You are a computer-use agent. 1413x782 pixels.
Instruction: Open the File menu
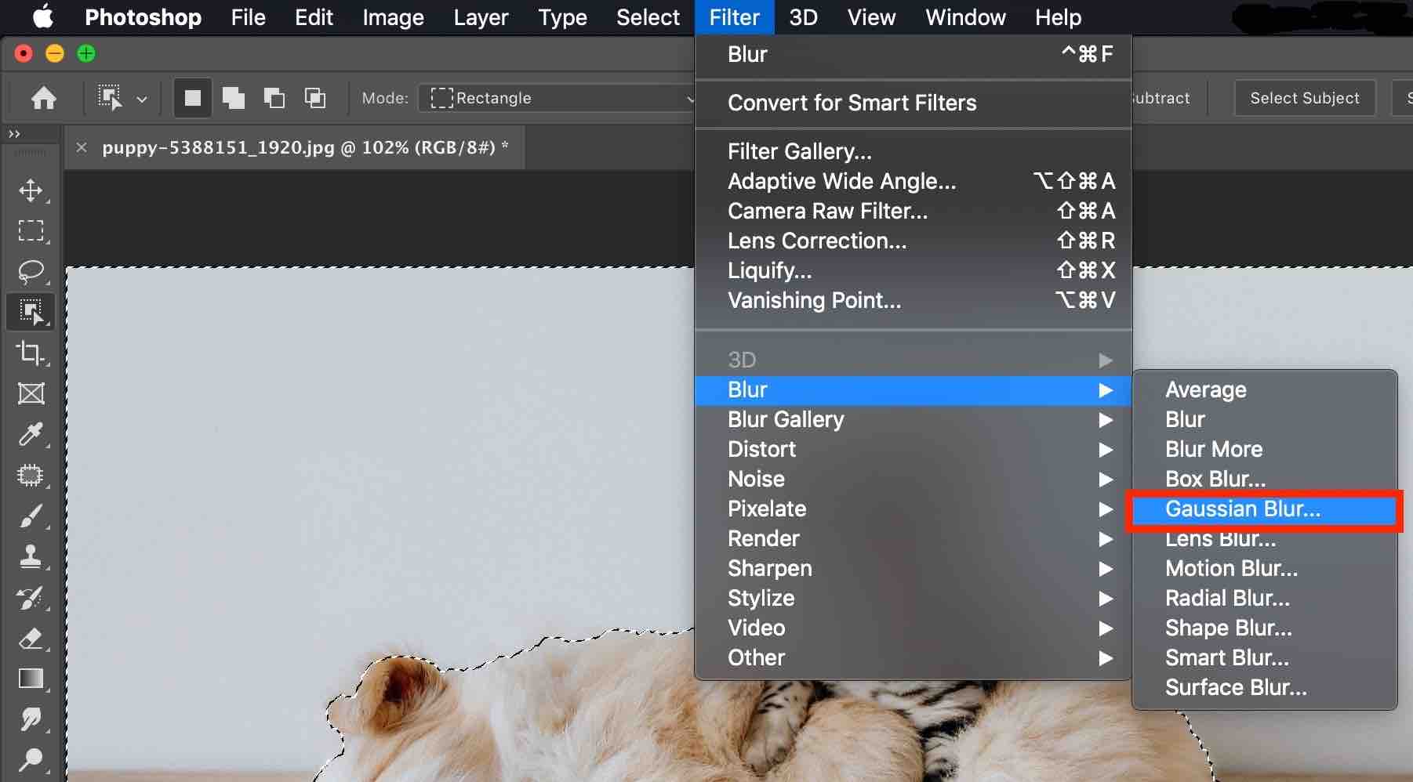[x=248, y=17]
